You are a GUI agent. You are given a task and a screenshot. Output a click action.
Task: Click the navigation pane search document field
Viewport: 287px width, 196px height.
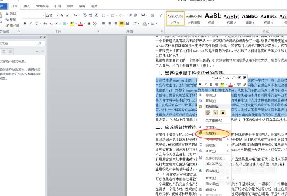(18, 44)
